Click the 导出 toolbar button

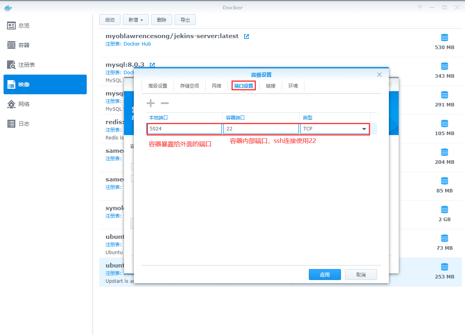click(x=185, y=20)
